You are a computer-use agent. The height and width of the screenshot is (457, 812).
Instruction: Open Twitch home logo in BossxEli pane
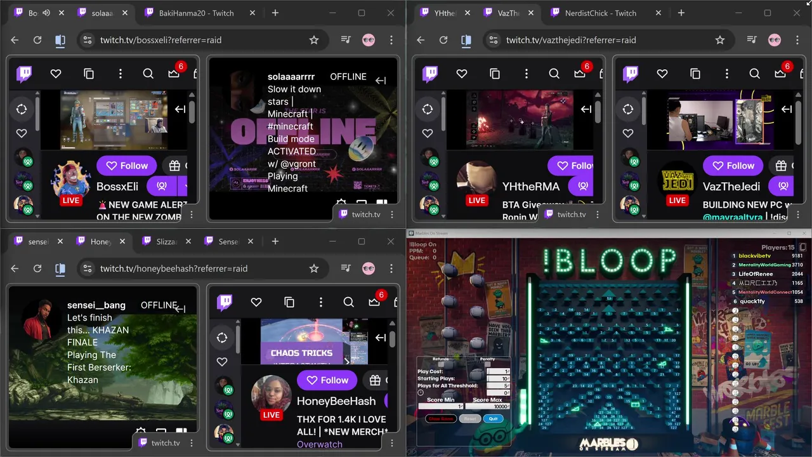tap(24, 74)
